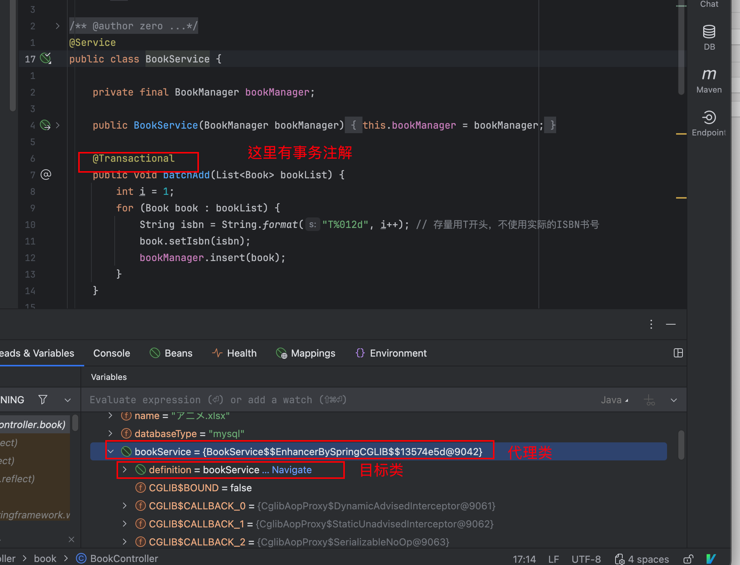The height and width of the screenshot is (565, 740).
Task: Collapse the bookService variable node
Action: (x=111, y=451)
